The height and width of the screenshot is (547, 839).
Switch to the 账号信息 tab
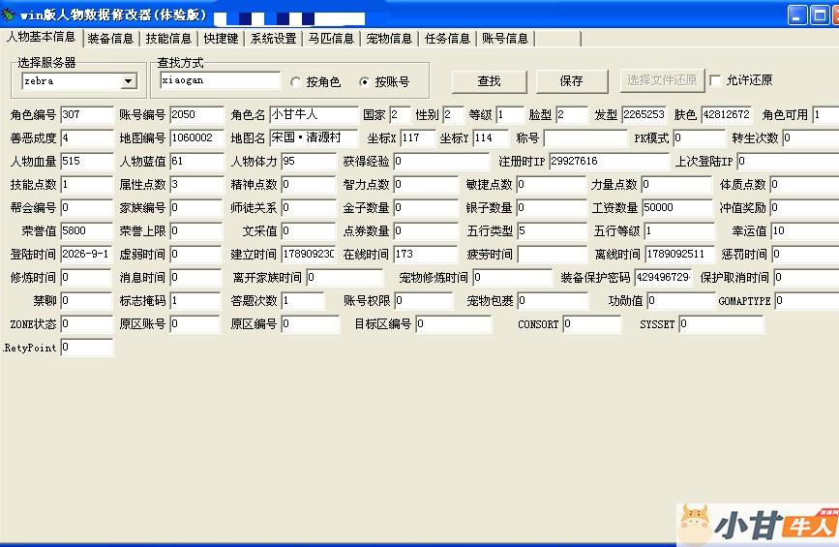(x=505, y=39)
